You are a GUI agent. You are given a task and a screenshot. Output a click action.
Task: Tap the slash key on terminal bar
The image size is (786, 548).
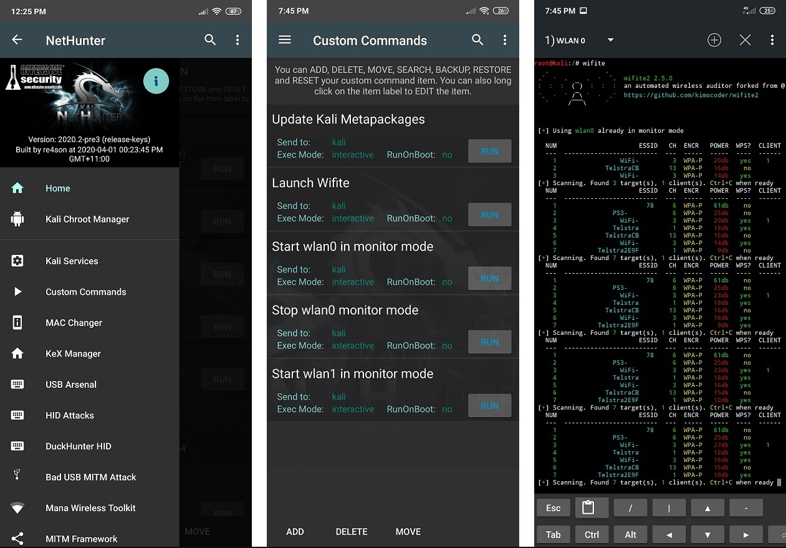[630, 508]
